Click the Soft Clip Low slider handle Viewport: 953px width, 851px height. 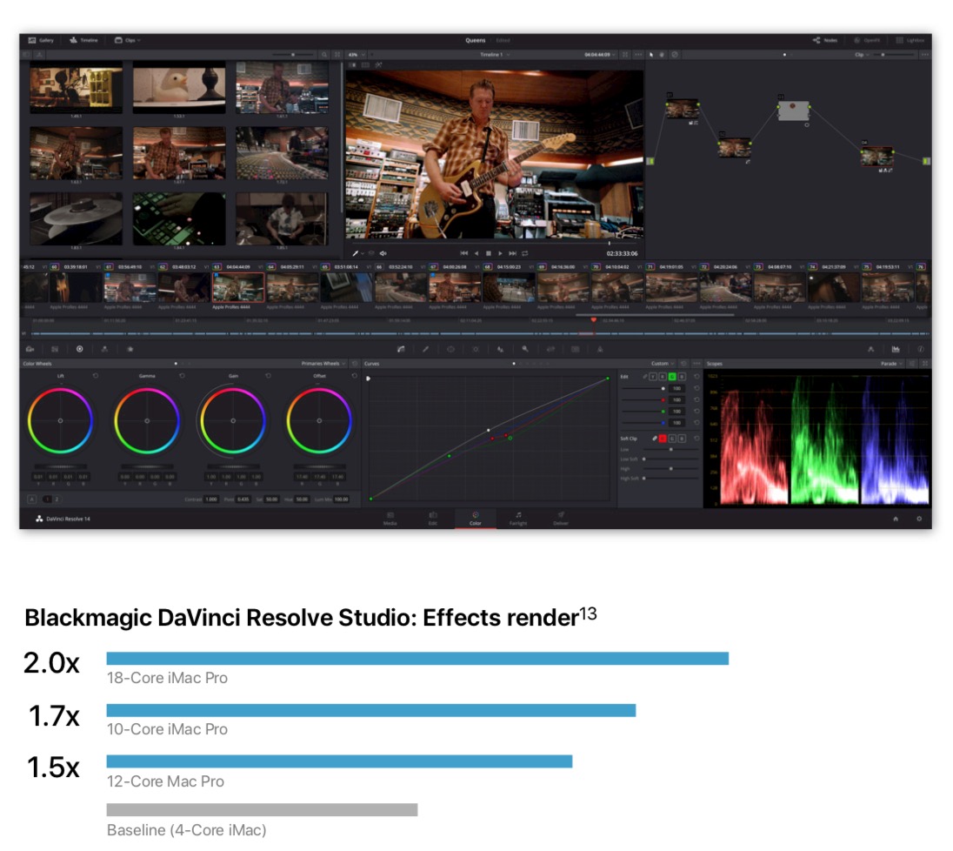coord(670,449)
